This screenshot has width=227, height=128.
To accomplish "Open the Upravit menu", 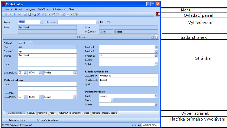I will [19, 9].
